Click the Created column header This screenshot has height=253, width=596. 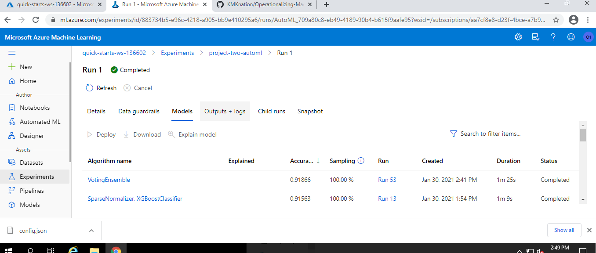(x=432, y=161)
